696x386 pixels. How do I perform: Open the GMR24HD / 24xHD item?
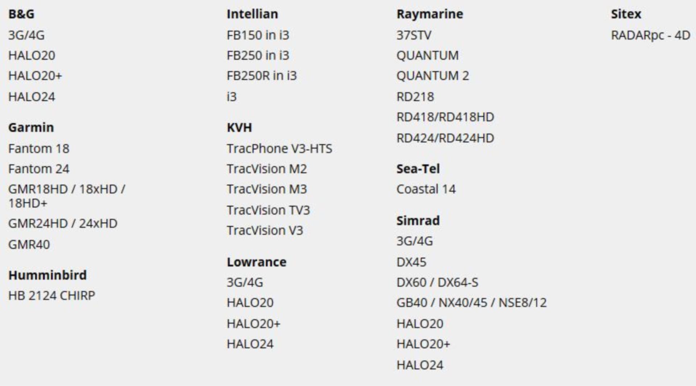tap(63, 224)
